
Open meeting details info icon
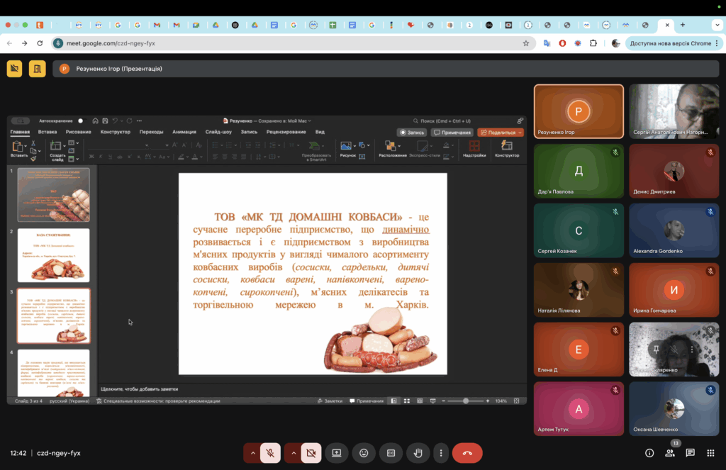pos(649,453)
